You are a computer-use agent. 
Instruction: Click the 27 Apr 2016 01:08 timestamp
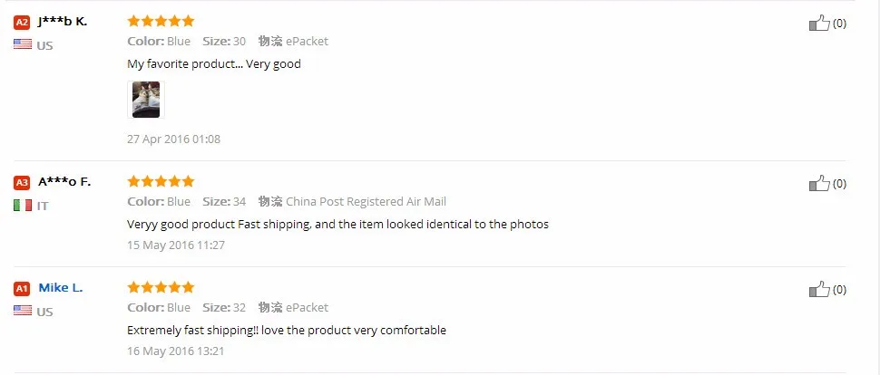click(173, 139)
